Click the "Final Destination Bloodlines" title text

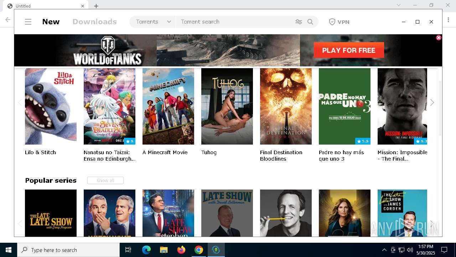point(281,156)
